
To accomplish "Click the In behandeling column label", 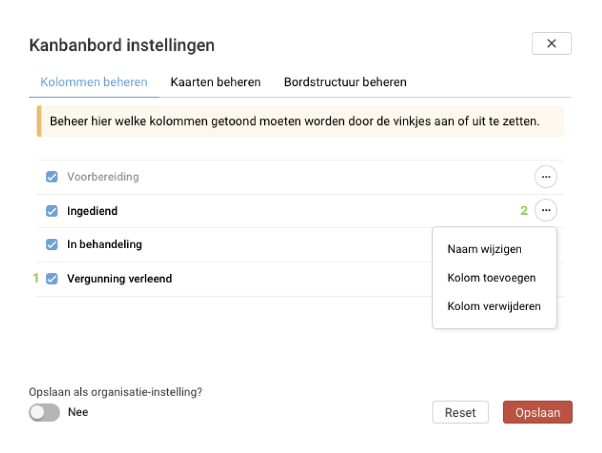I will click(104, 244).
